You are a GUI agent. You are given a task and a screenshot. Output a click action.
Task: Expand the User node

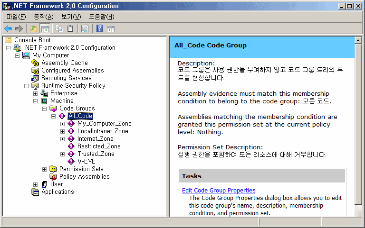pyautogui.click(x=35, y=184)
